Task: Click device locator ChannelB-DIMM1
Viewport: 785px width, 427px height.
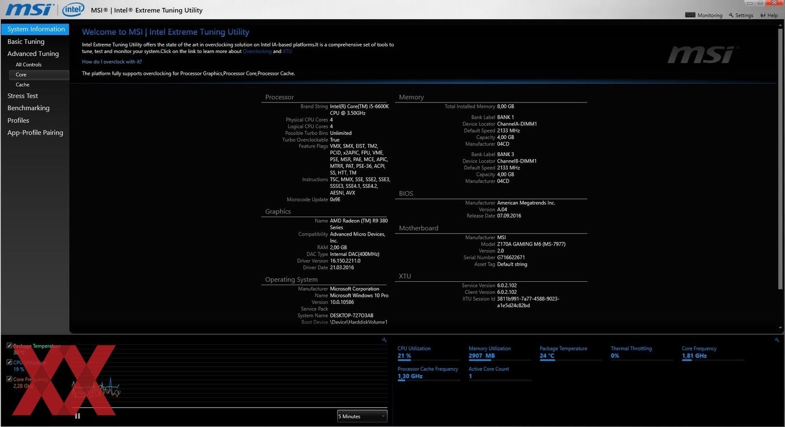Action: tap(517, 161)
